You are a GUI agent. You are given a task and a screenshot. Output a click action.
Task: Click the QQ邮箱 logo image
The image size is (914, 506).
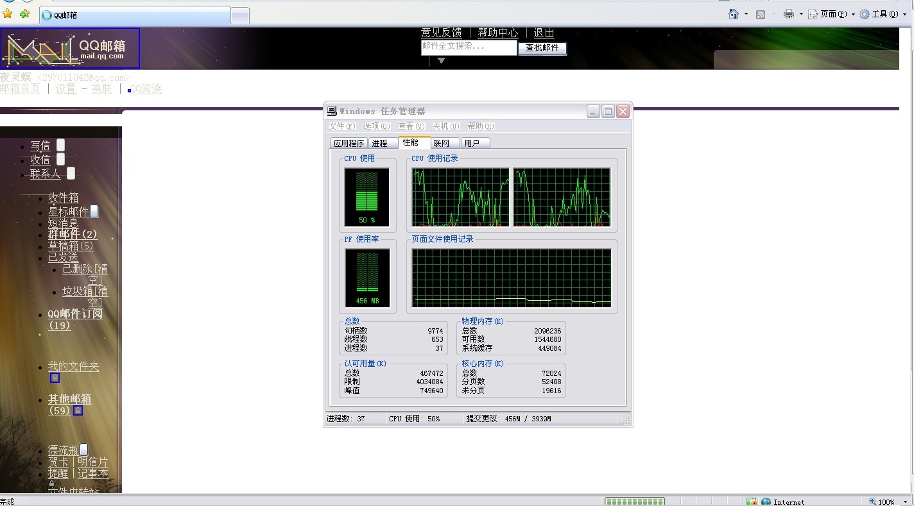(x=70, y=48)
